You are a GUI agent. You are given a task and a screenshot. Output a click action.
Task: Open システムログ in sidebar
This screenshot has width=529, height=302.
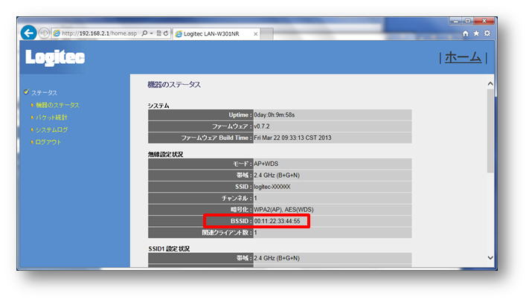click(51, 130)
